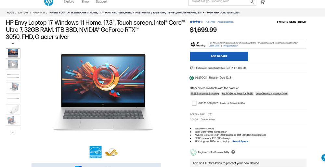Click the search input field
The width and height of the screenshot is (325, 167).
[219, 2]
